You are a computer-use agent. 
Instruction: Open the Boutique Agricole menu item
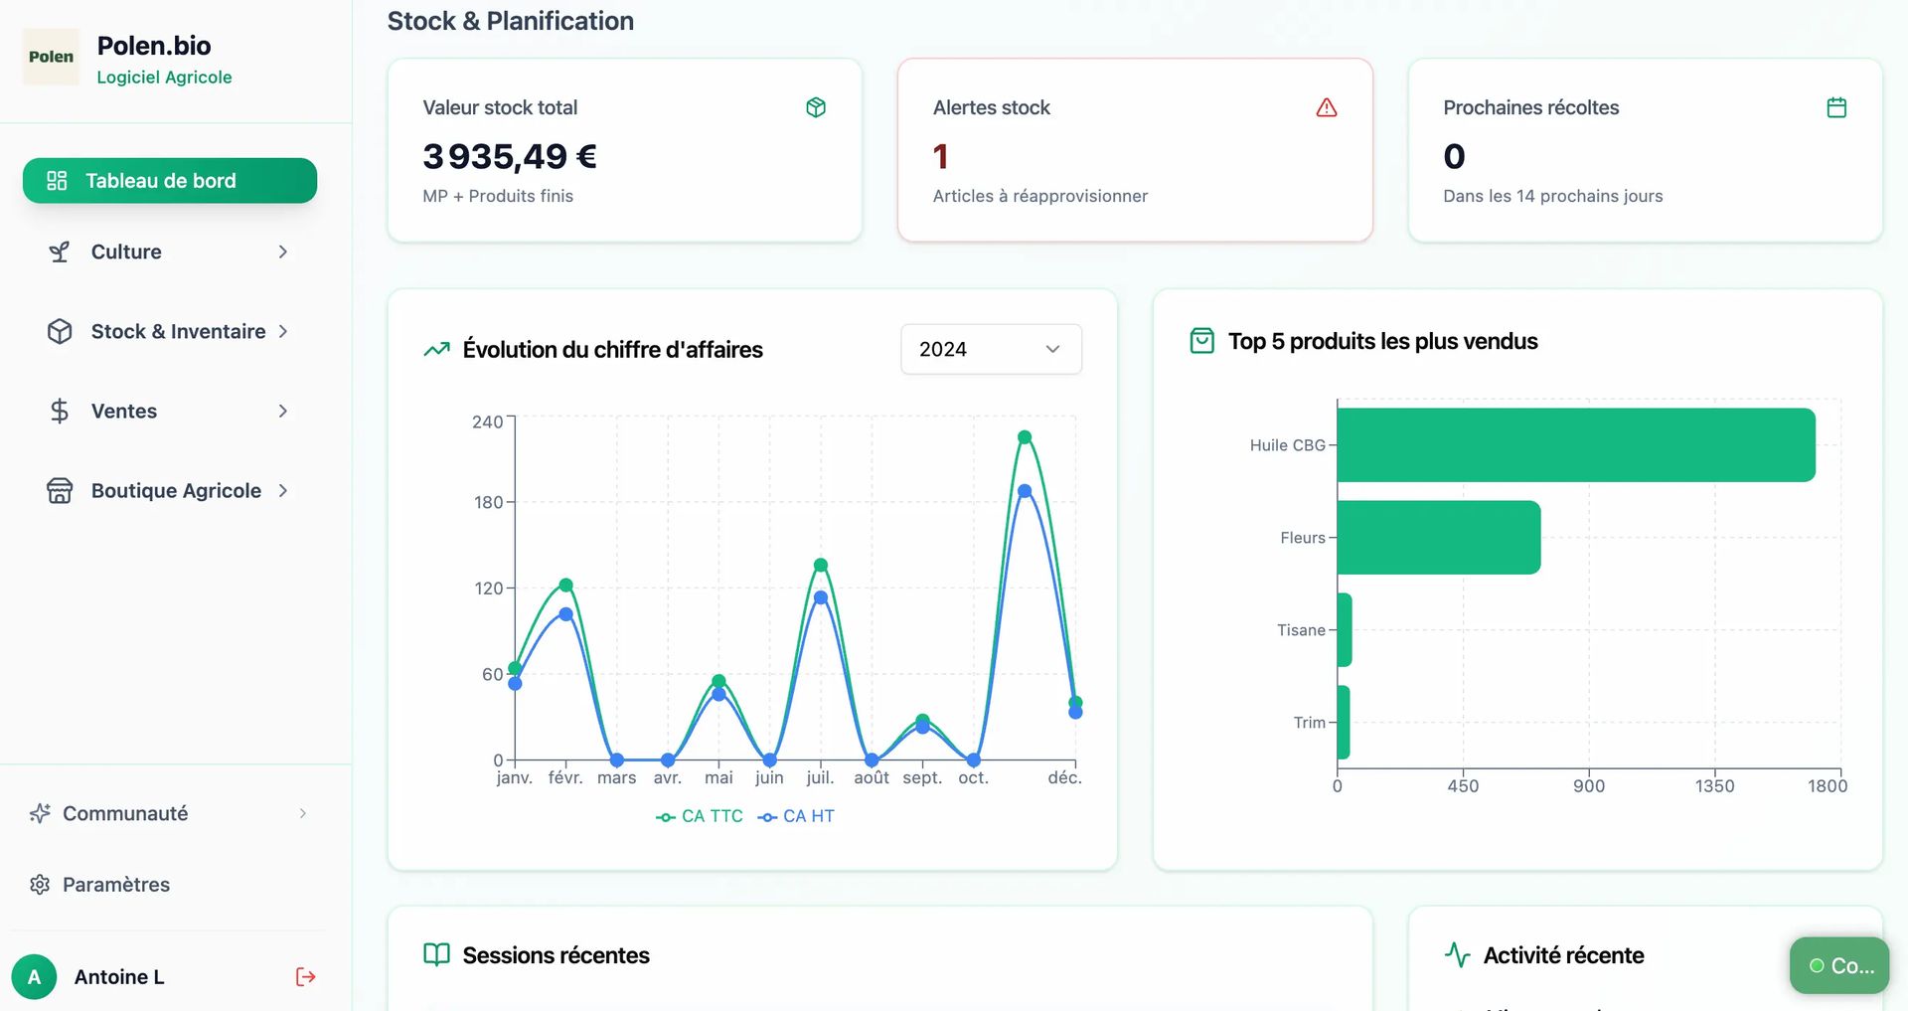click(x=176, y=490)
